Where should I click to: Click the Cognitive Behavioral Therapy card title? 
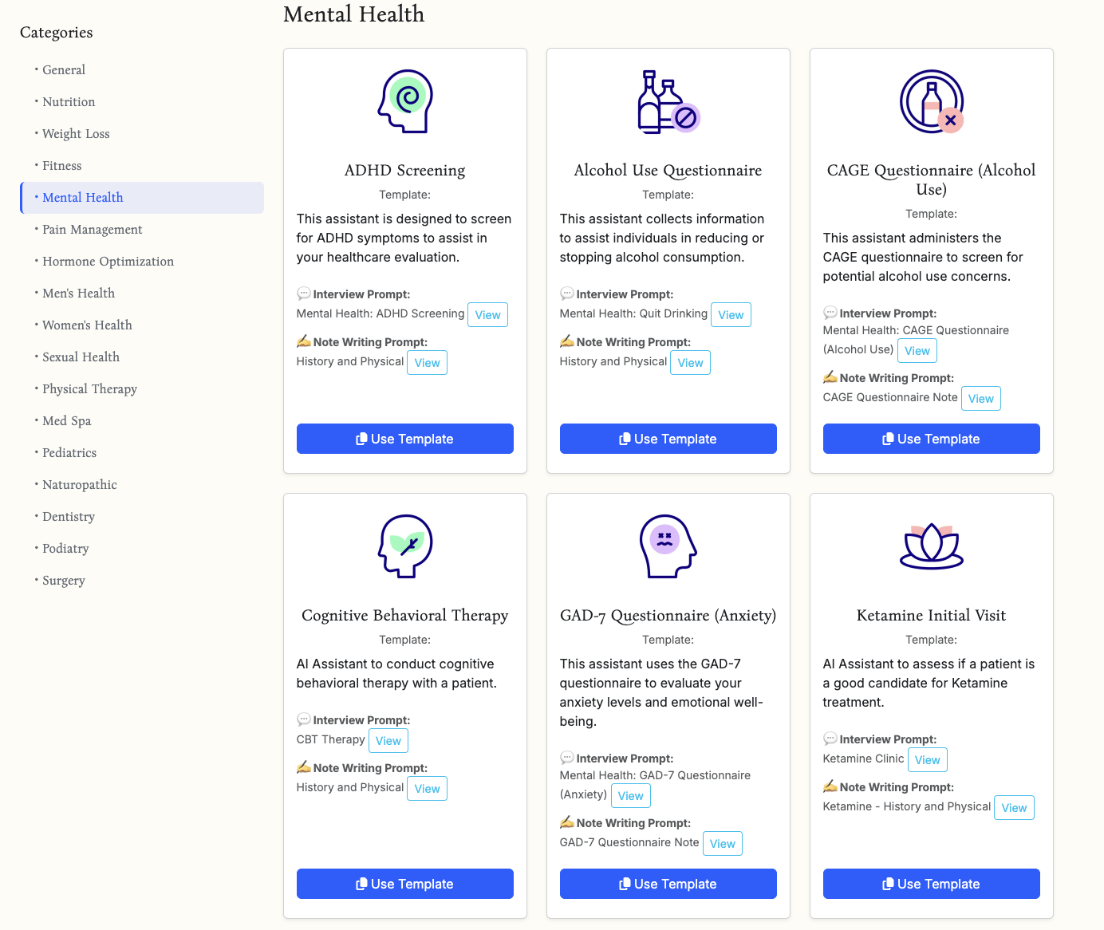pyautogui.click(x=404, y=616)
